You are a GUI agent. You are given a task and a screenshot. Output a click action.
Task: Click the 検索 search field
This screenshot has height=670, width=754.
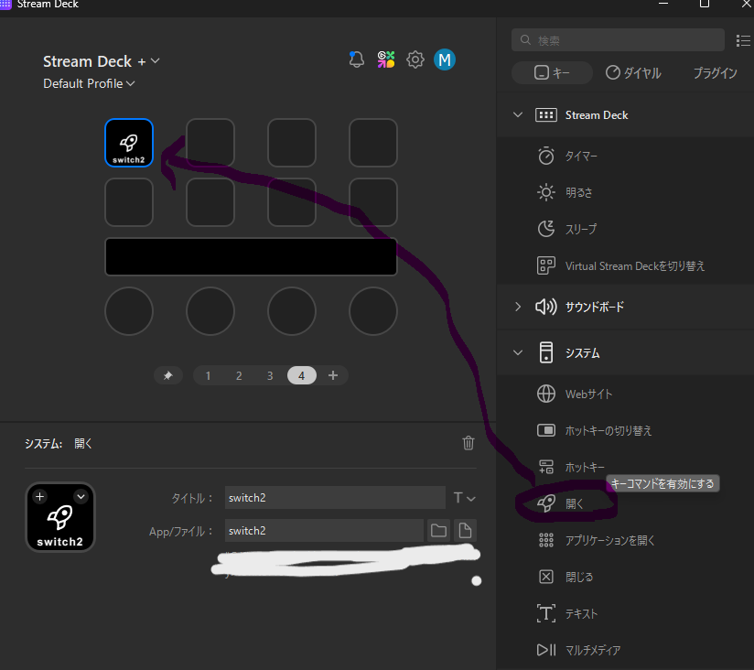click(618, 40)
